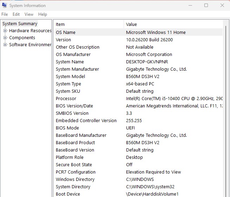Click the Value column header

point(173,24)
